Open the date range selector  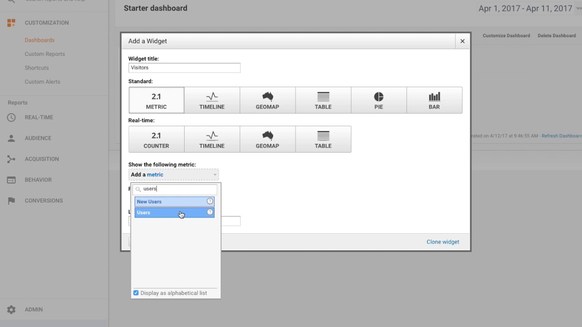525,8
